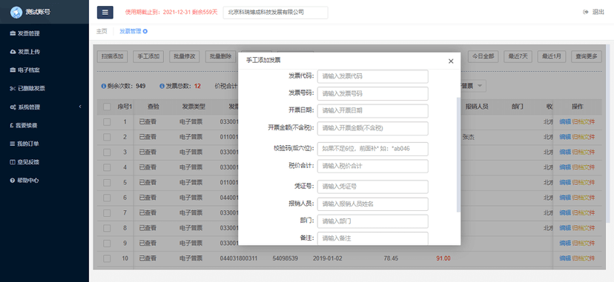
Task: Click the 查询更多 button
Action: pos(587,56)
